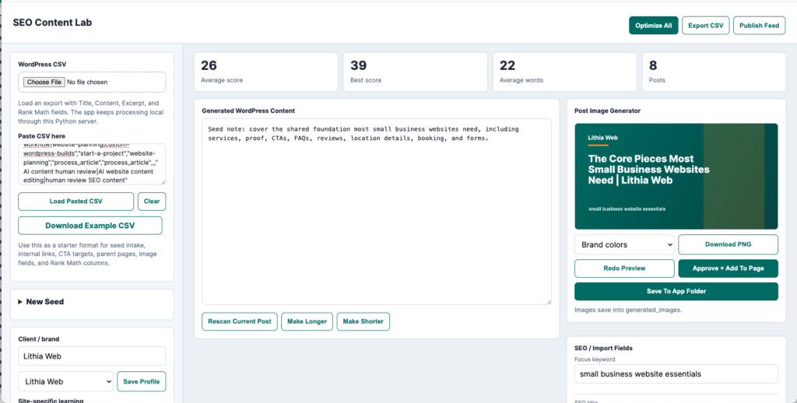This screenshot has height=403, width=797.
Task: Click the WordPress CSV section label
Action: pyautogui.click(x=42, y=64)
